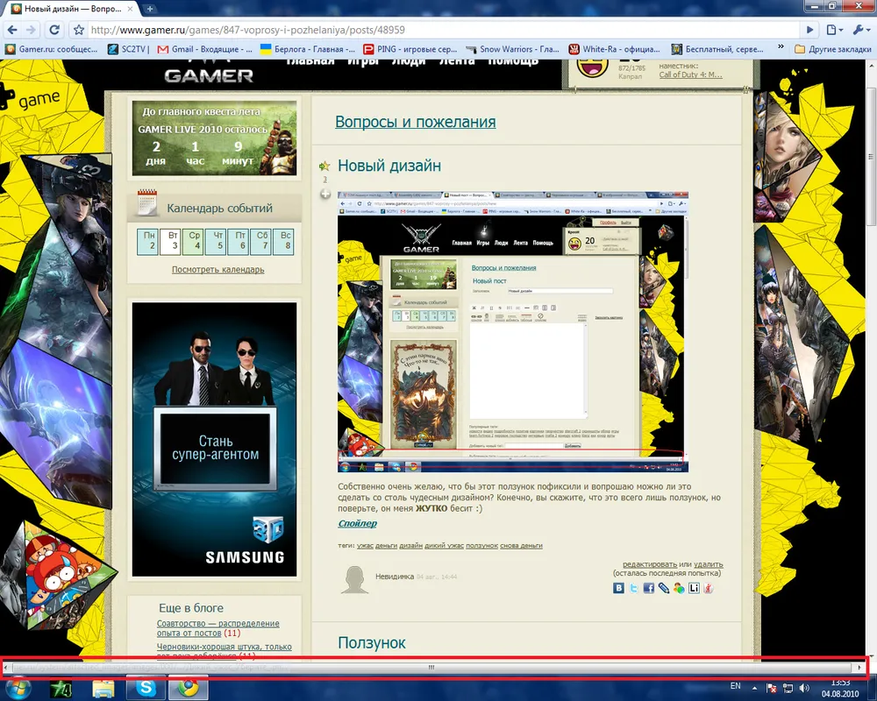Open a new browser tab
Image resolution: width=877 pixels, height=701 pixels.
(x=150, y=9)
